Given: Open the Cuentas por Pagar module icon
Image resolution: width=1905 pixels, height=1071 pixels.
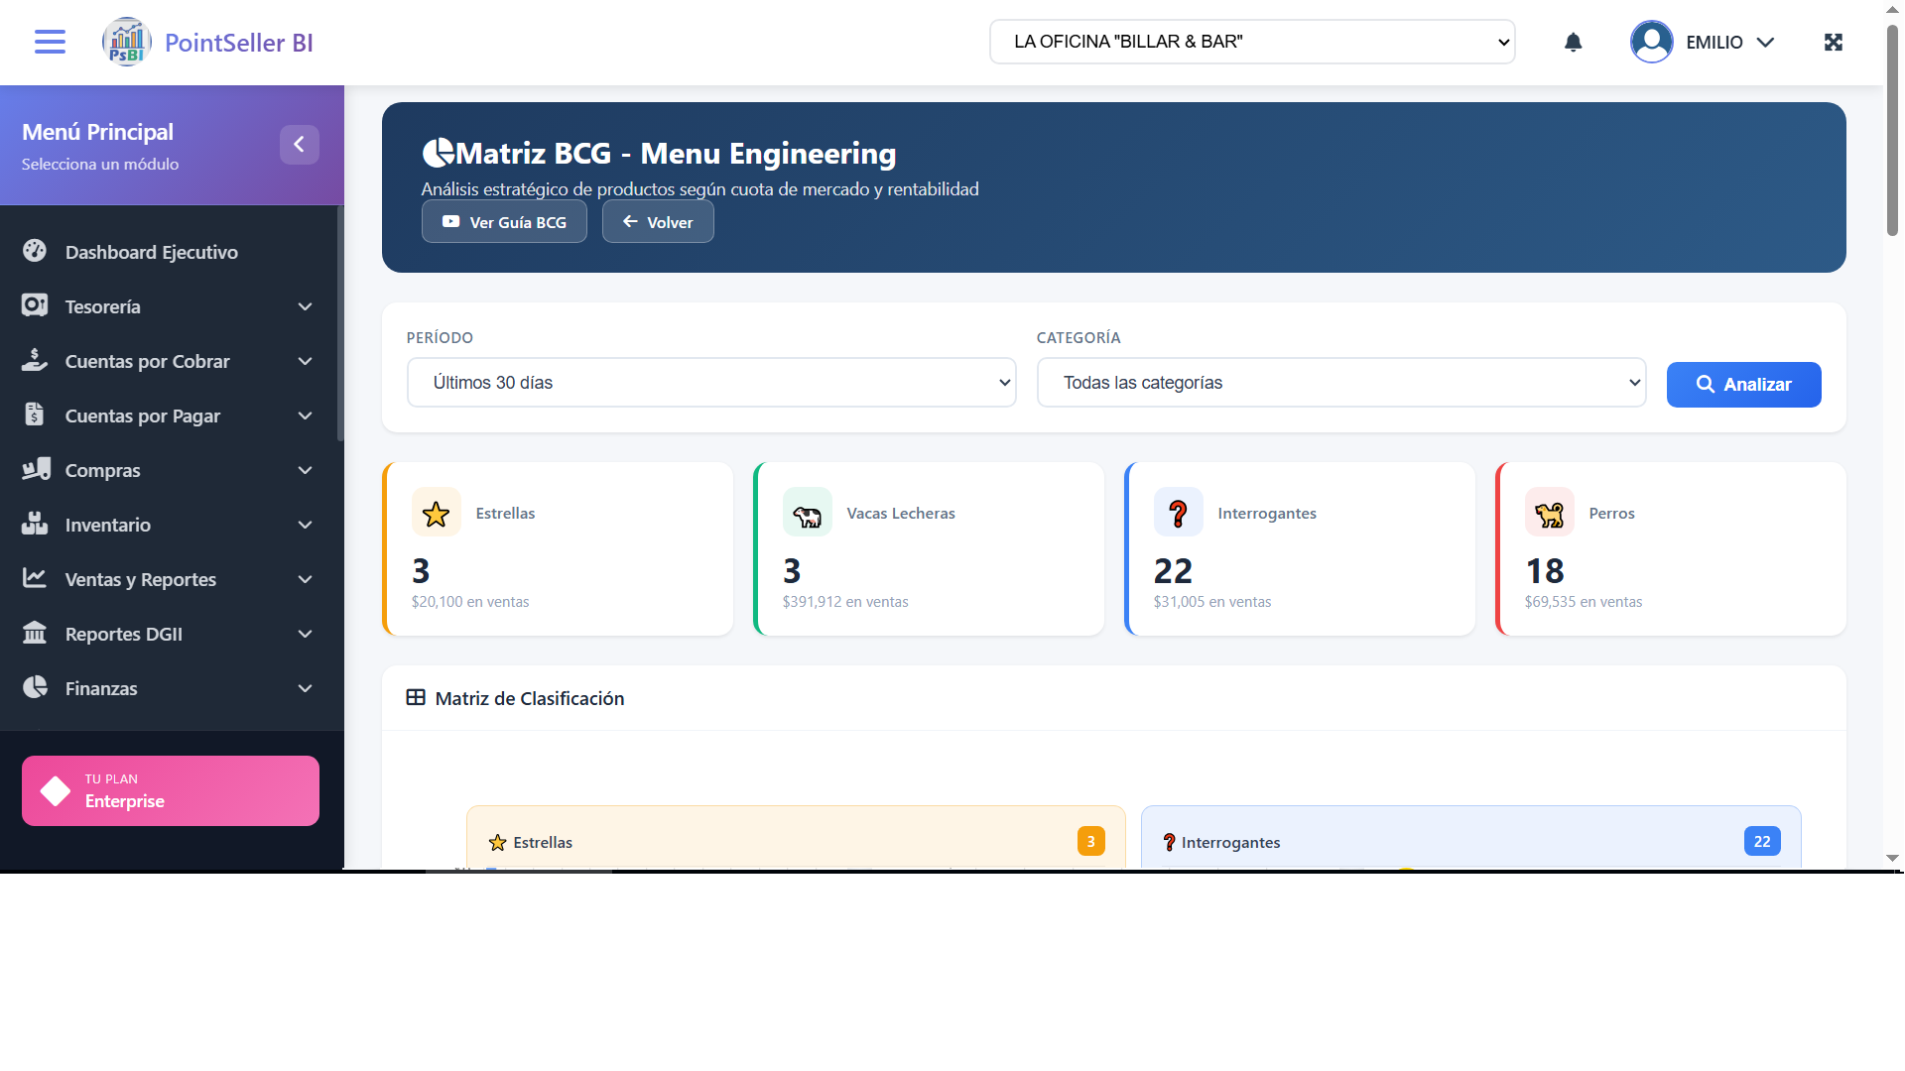Looking at the screenshot, I should tap(35, 416).
